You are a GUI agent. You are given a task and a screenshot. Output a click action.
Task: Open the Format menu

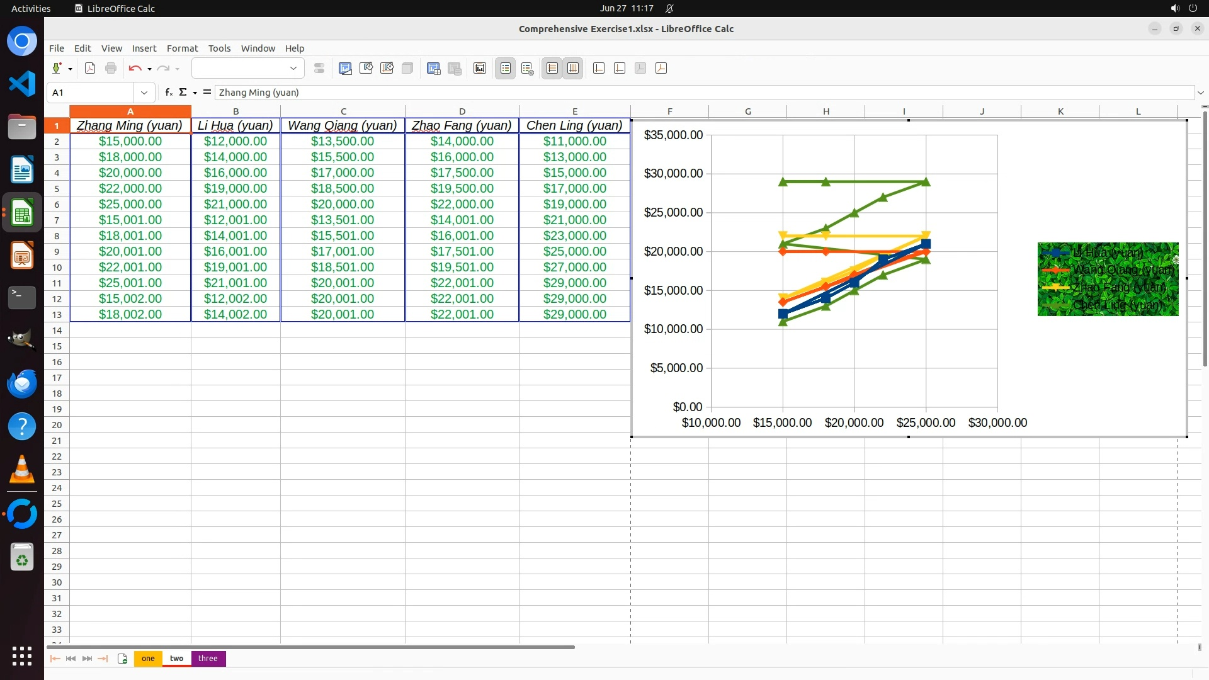click(x=182, y=48)
